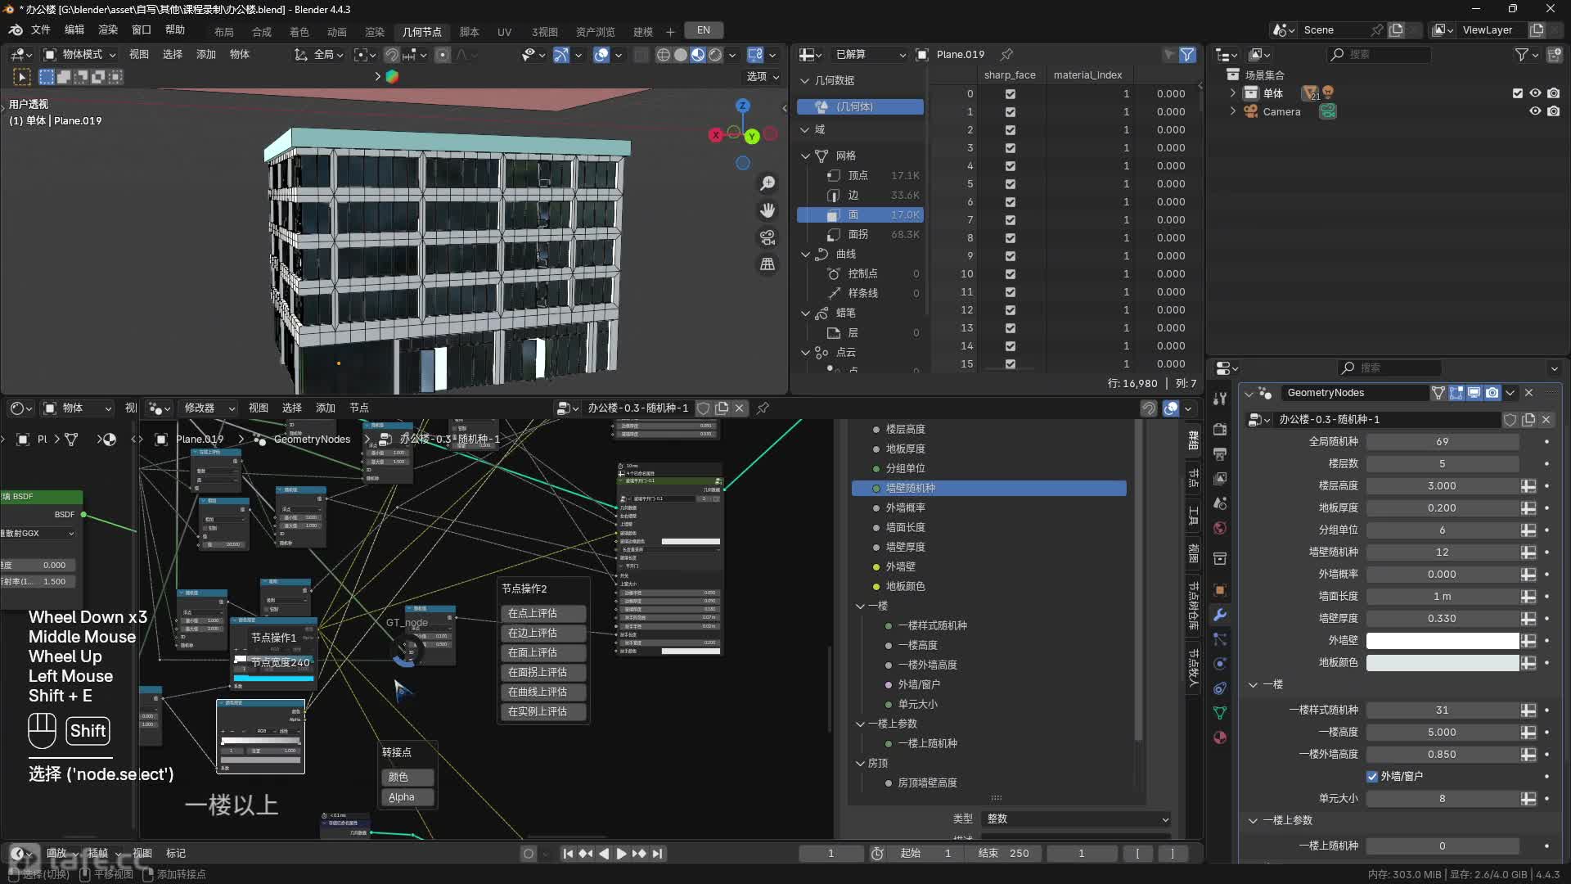Click the 在实例上评估 button
This screenshot has height=884, width=1571.
[x=542, y=712]
